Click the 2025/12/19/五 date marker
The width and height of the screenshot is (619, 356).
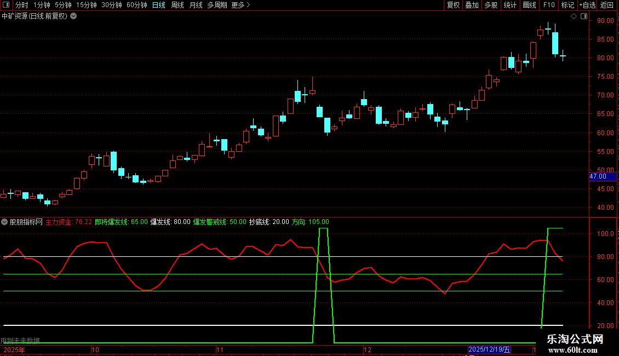click(490, 349)
